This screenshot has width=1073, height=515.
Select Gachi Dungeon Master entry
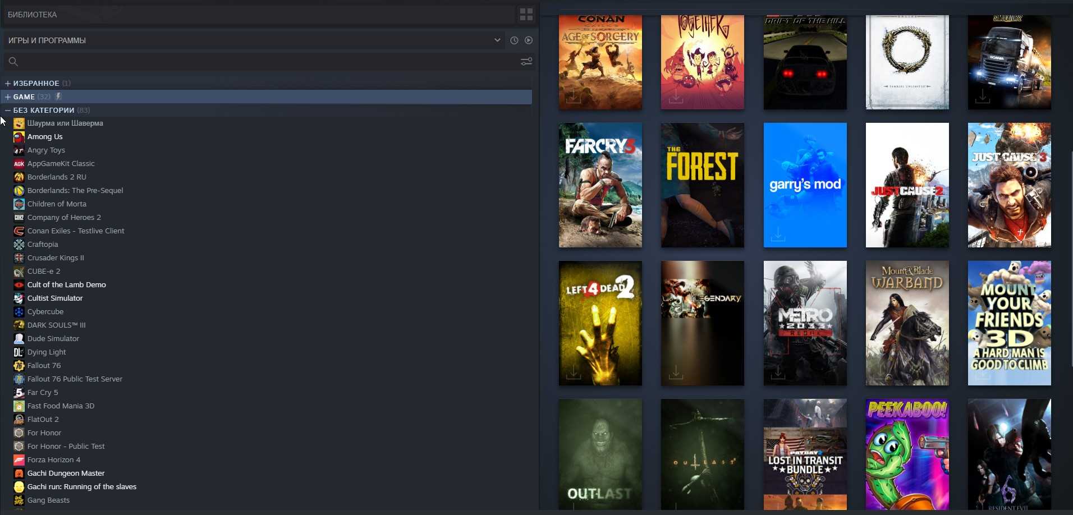click(x=66, y=473)
